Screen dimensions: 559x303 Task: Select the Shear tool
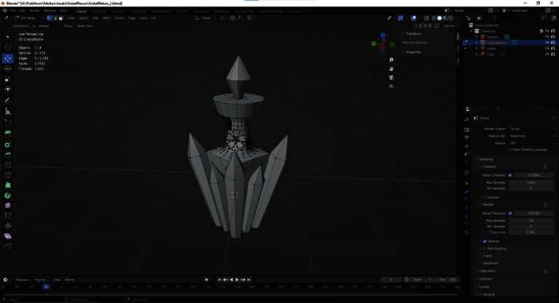[x=8, y=235]
